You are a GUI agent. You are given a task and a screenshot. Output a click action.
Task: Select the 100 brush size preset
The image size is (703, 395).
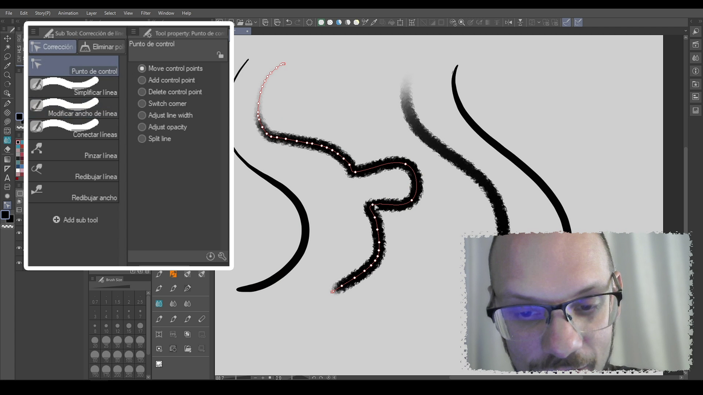tap(129, 357)
